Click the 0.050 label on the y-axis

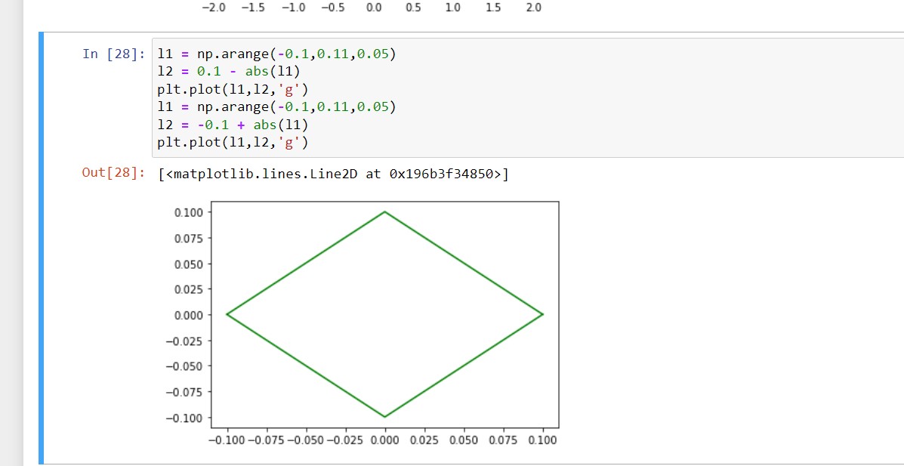(189, 264)
